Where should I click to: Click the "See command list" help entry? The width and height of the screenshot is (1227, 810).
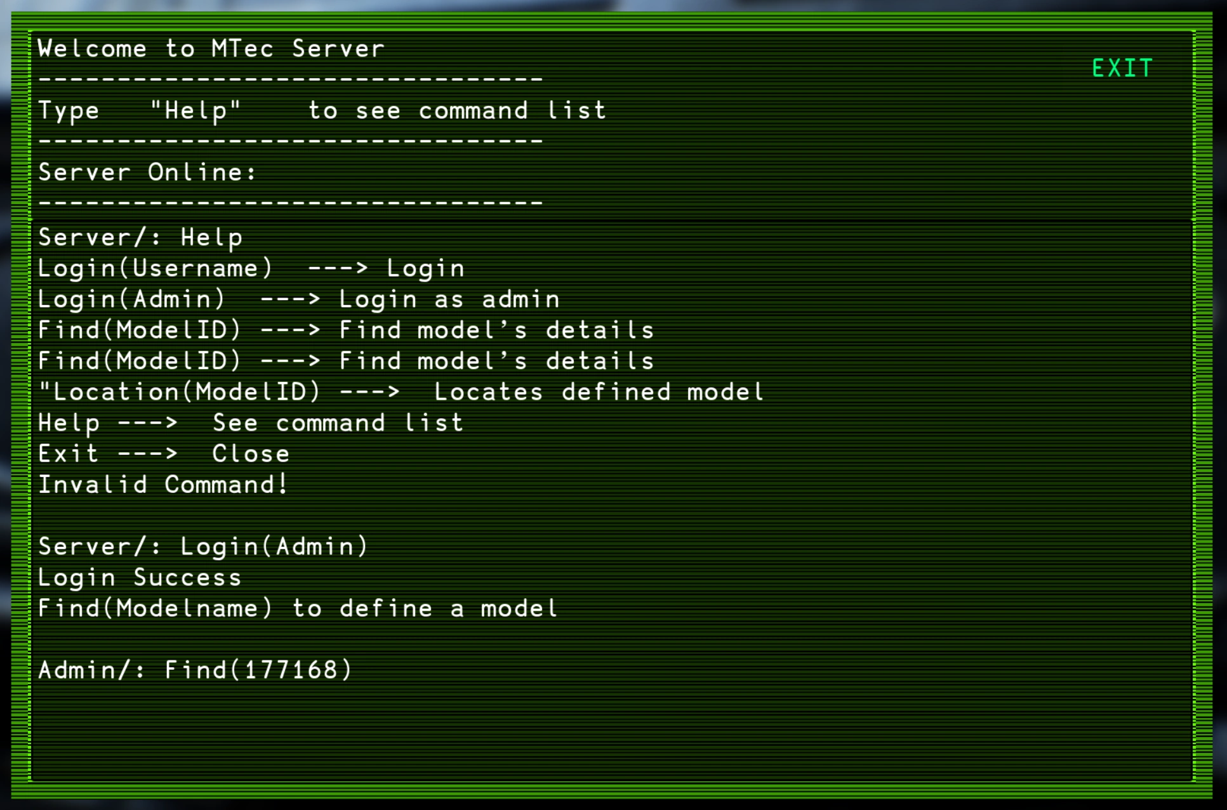click(x=251, y=423)
